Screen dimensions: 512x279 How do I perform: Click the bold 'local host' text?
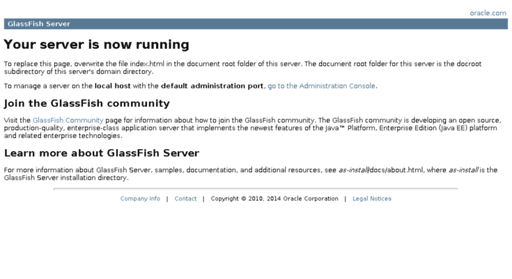[x=113, y=86]
